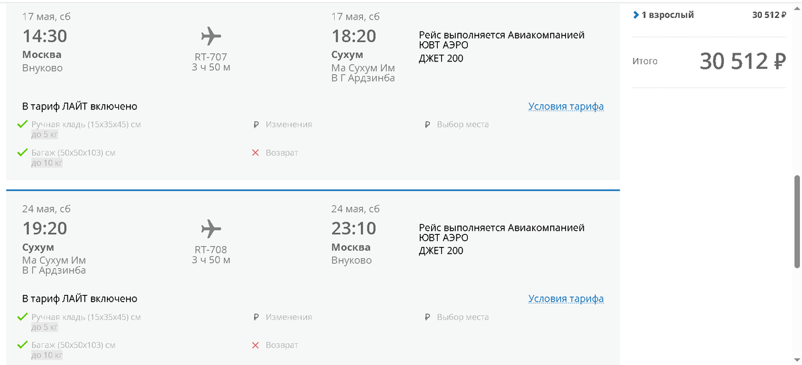
Task: Click ruble icon beside first Выбор места
Action: (427, 125)
